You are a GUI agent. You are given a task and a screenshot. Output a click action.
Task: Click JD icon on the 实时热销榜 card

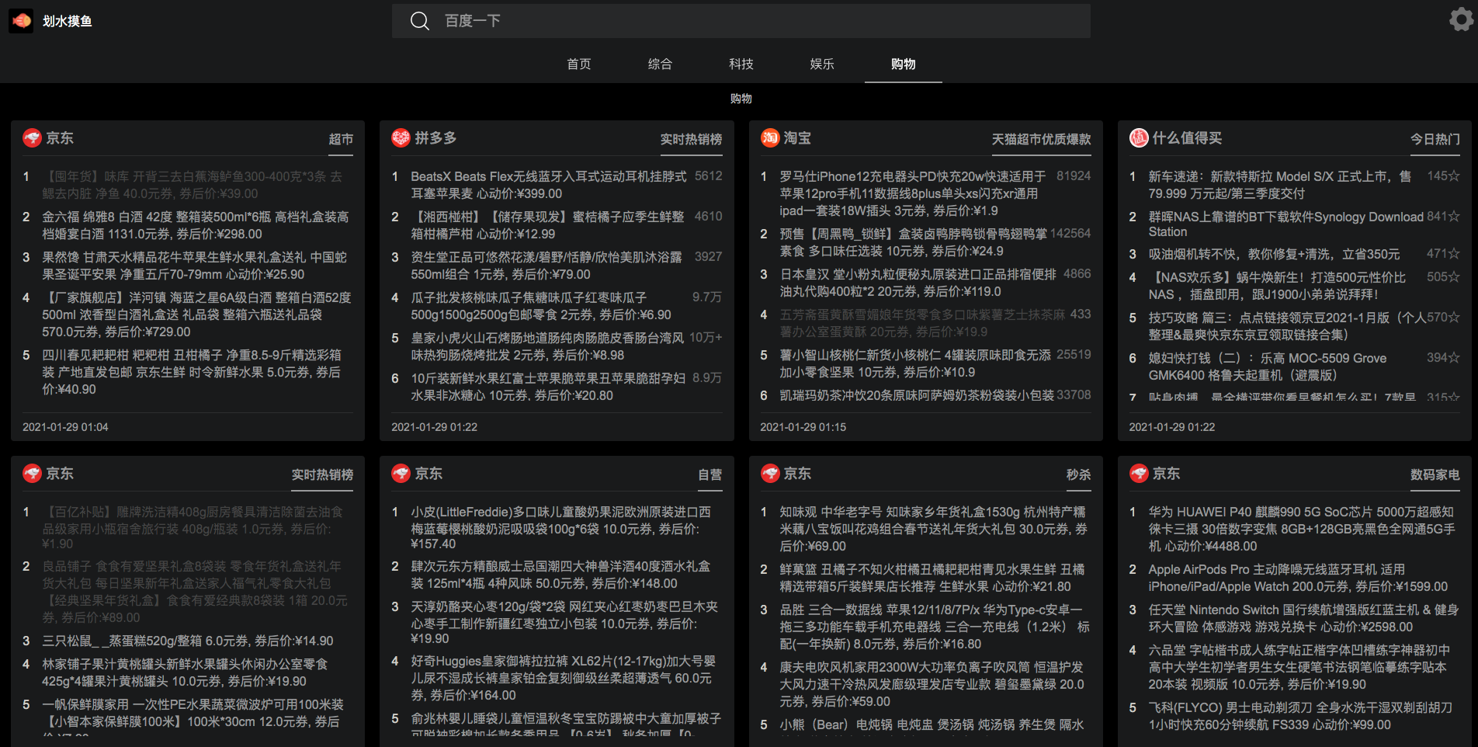(x=32, y=474)
